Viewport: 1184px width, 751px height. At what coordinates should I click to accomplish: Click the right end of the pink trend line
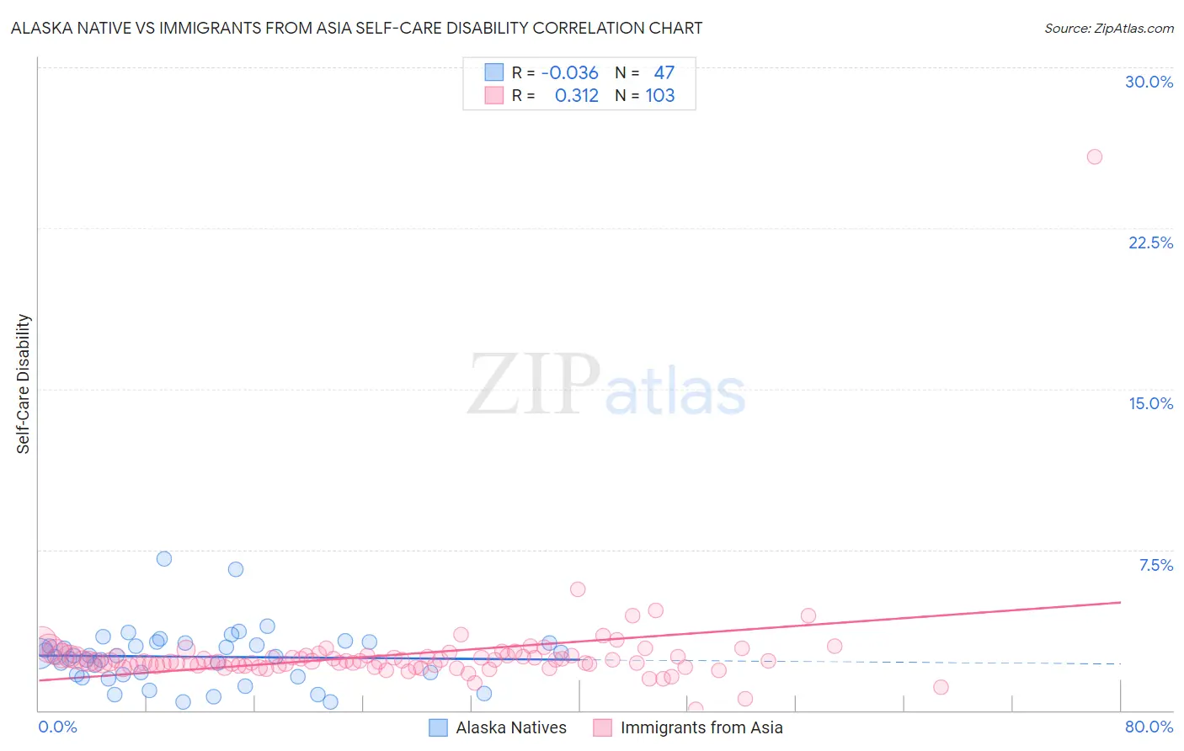1120,602
